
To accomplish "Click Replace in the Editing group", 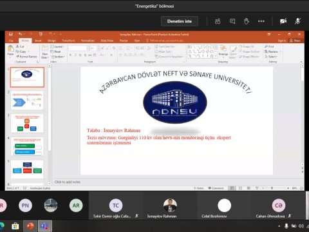I will pos(272,52).
